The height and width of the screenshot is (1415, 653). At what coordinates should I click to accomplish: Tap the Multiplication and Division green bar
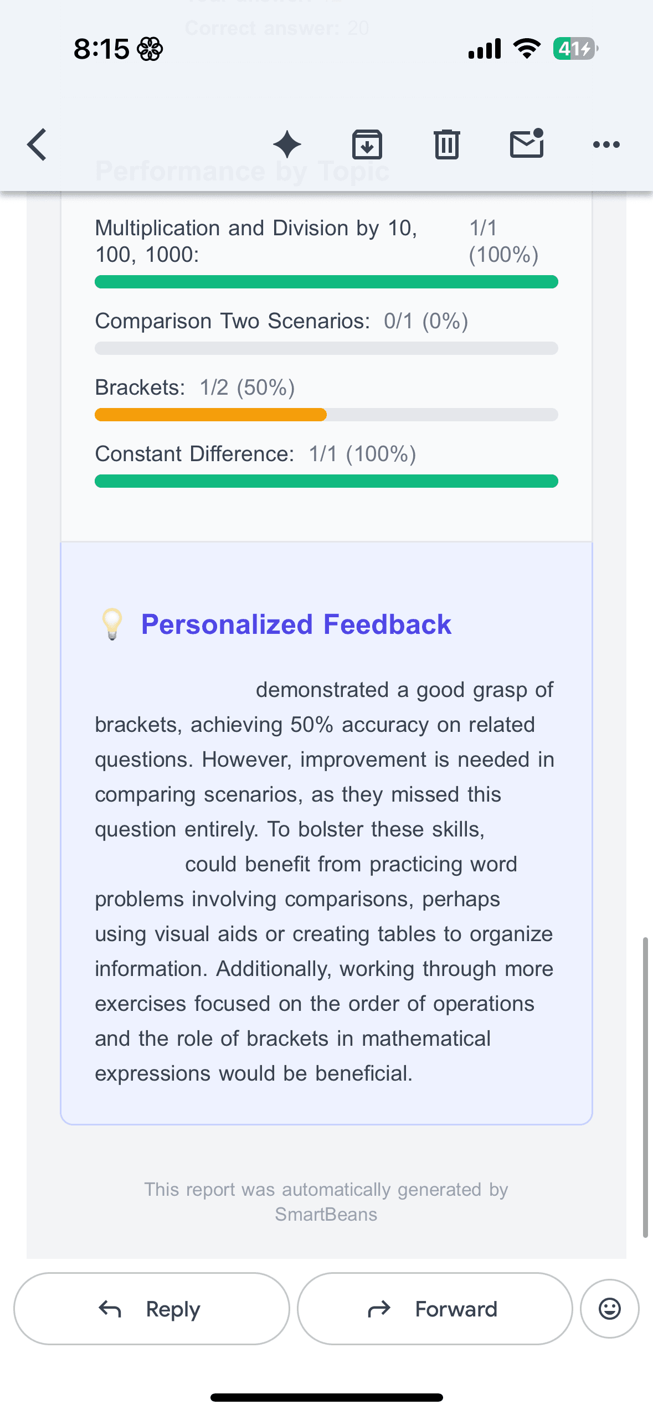point(326,282)
